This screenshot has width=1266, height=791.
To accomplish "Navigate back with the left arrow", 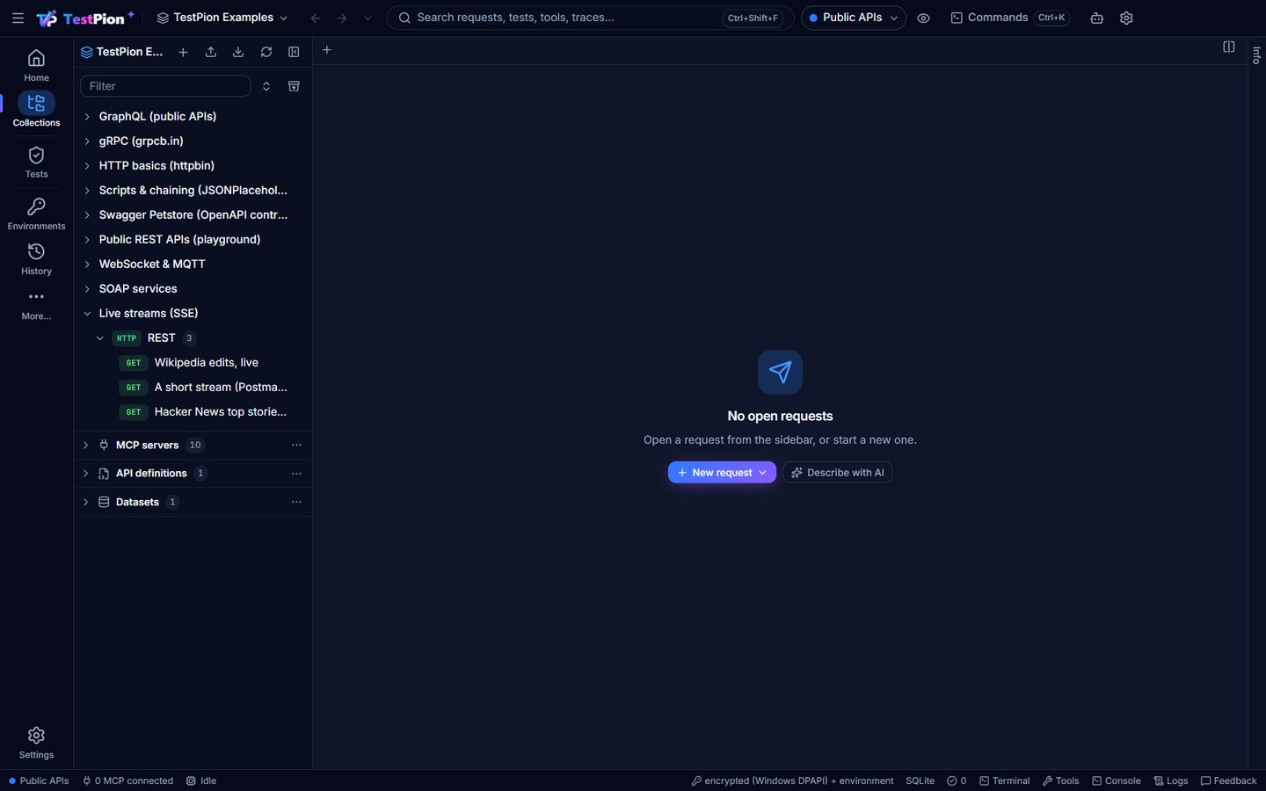I will [x=316, y=18].
